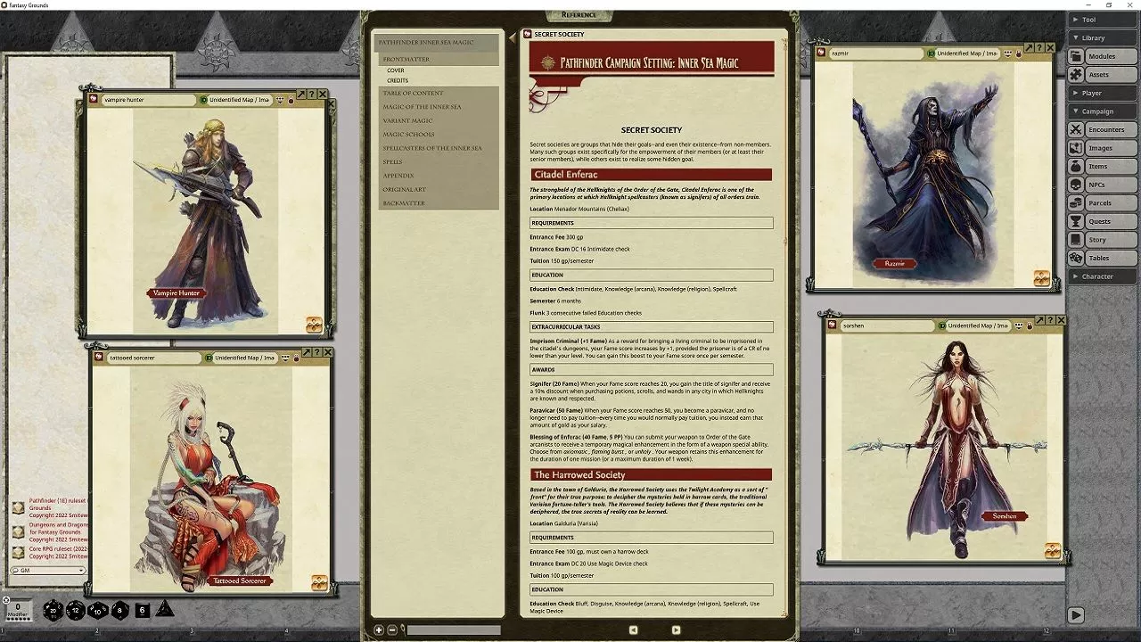Zoom out with the reference minus button
This screenshot has width=1141, height=642.
click(x=392, y=630)
